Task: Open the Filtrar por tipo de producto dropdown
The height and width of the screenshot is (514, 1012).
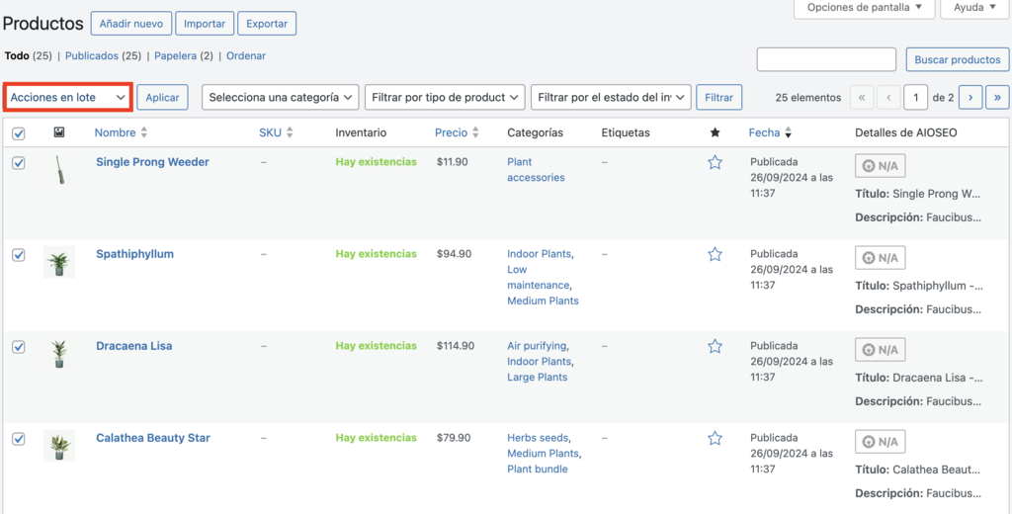Action: tap(445, 98)
